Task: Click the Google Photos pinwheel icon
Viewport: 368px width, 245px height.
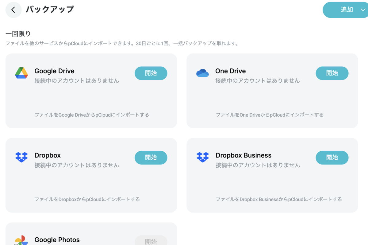Action: tap(21, 240)
